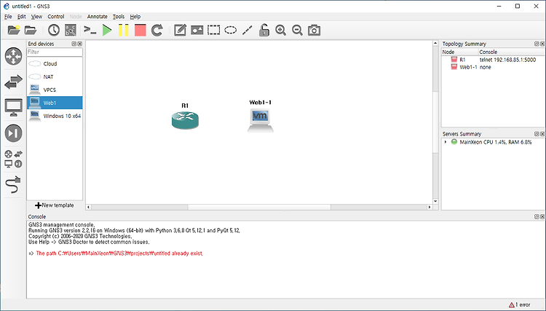Click canvas horizontal scrollbar left arrow
The width and height of the screenshot is (546, 311).
click(88, 208)
